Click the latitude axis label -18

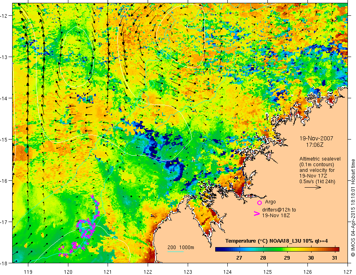(4, 263)
